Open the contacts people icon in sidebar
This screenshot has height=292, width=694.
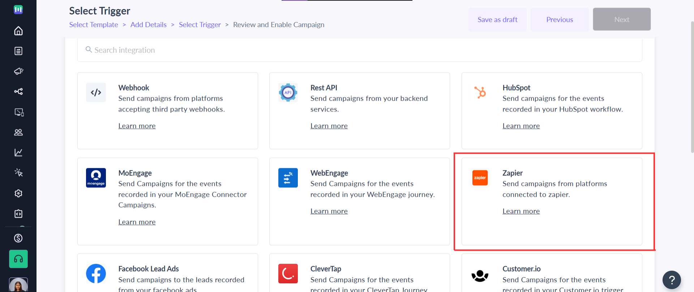tap(18, 132)
